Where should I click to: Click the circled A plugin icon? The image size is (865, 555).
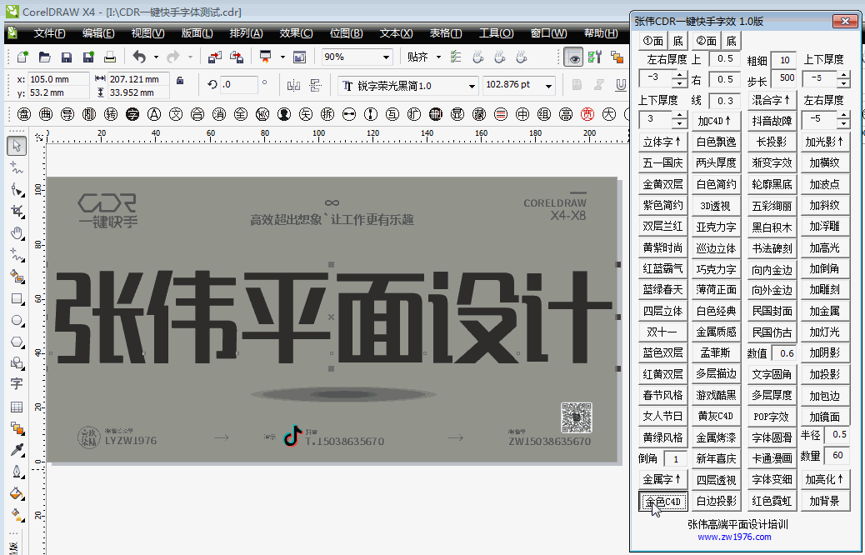pyautogui.click(x=154, y=114)
